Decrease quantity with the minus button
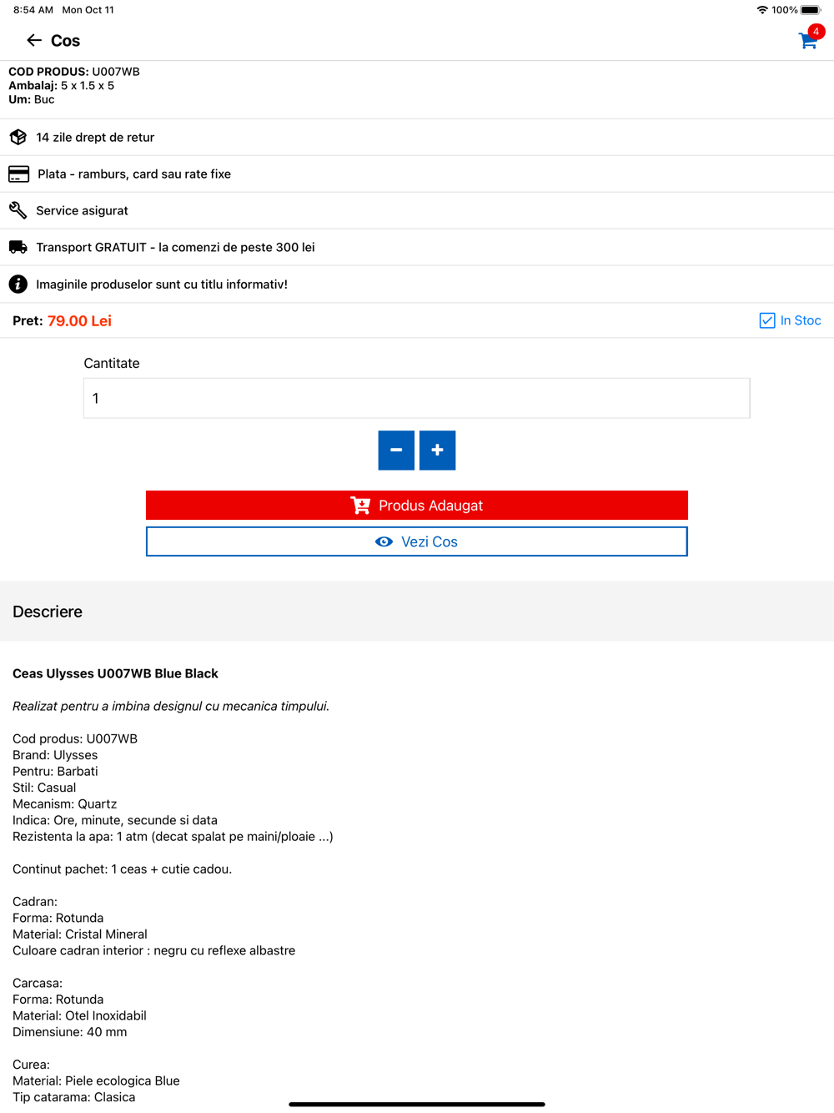Image resolution: width=834 pixels, height=1113 pixels. [x=396, y=451]
